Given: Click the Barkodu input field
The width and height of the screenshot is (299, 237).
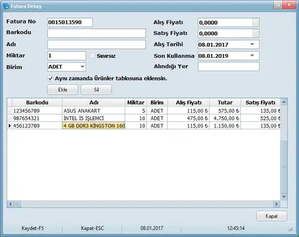Looking at the screenshot, I should point(97,33).
